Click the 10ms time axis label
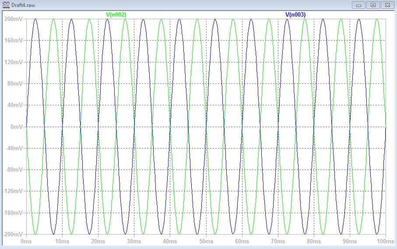 pyautogui.click(x=62, y=242)
